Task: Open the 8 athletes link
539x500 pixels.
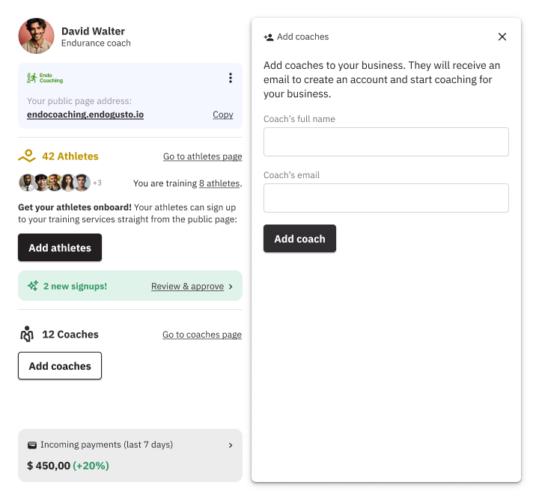Action: coord(219,183)
